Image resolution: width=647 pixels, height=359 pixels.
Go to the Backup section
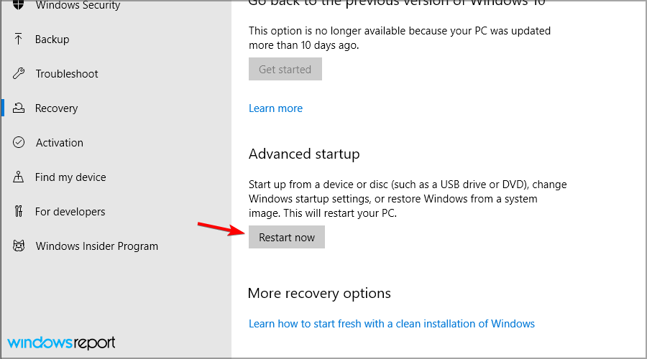[52, 39]
